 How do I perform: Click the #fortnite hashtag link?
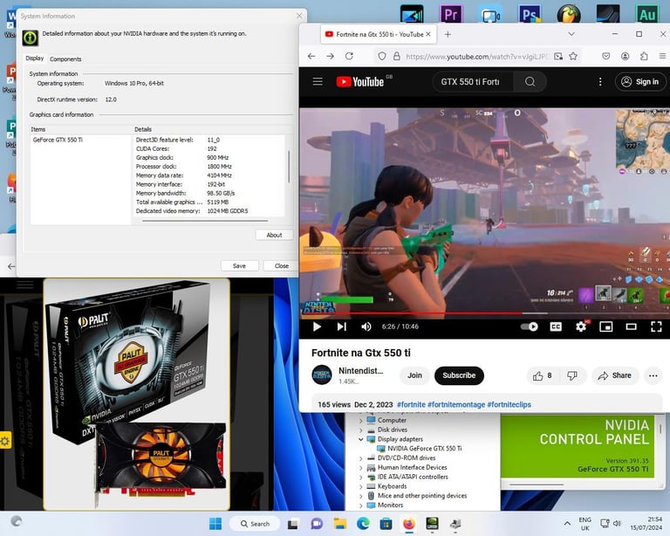coord(411,404)
